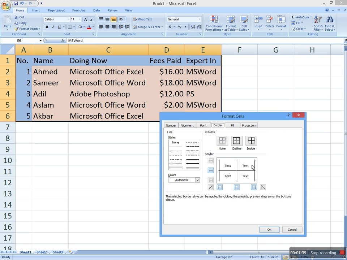Apply comma style number format

coord(185,27)
